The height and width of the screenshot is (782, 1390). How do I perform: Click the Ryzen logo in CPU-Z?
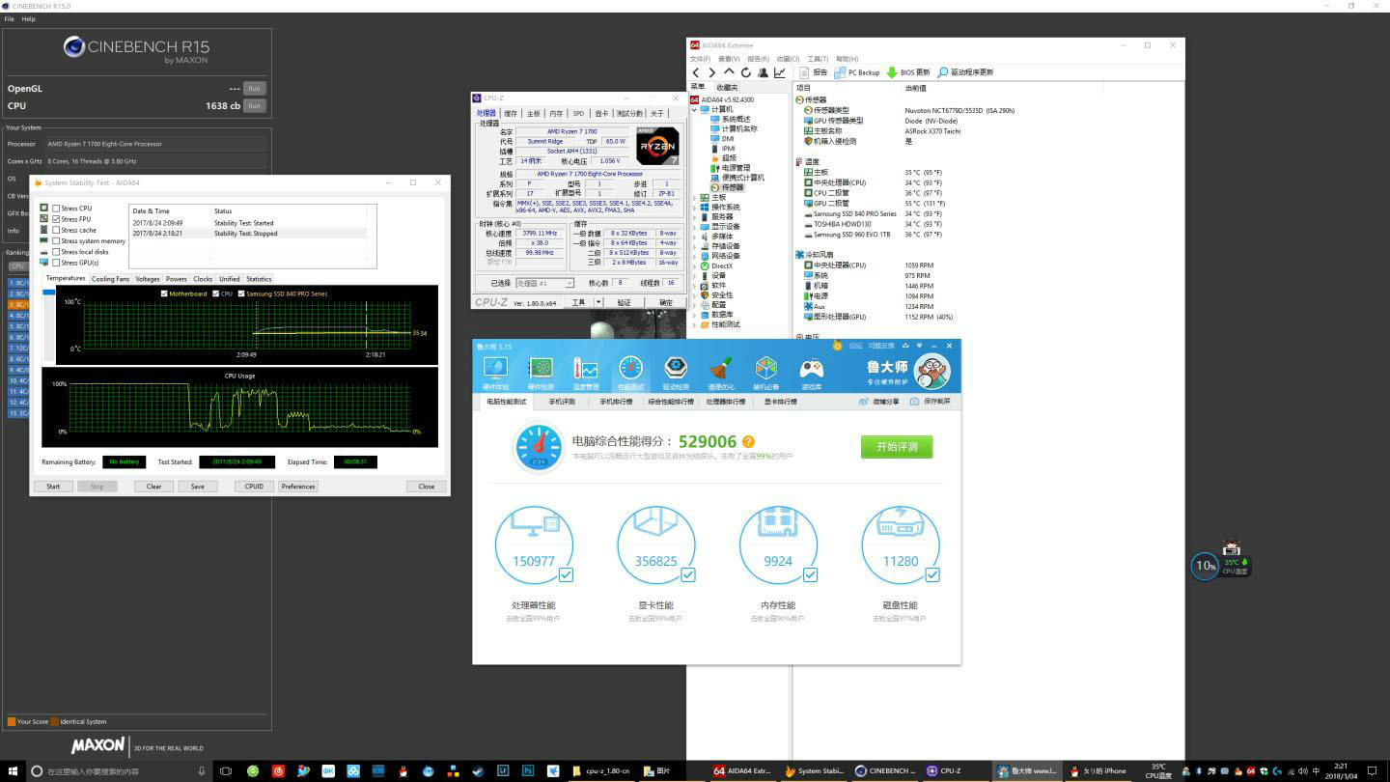point(657,146)
